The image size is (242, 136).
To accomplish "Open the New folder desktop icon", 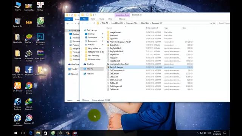I will [x=18, y=39].
